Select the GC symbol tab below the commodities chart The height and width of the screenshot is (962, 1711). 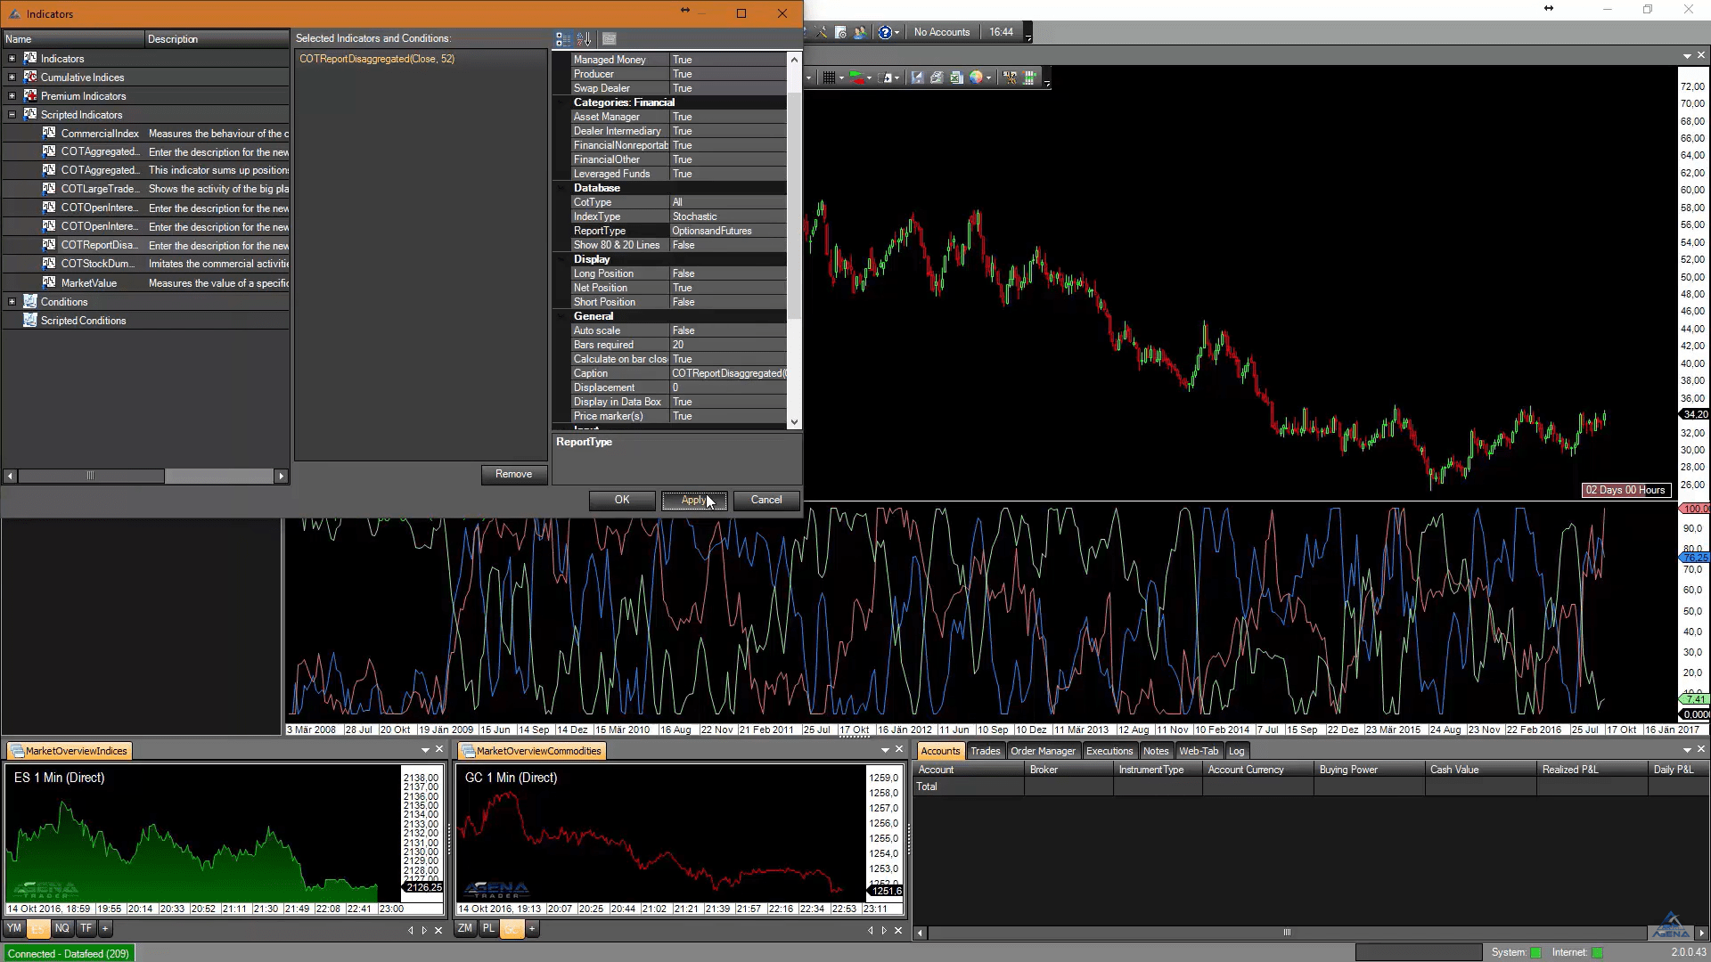point(512,929)
